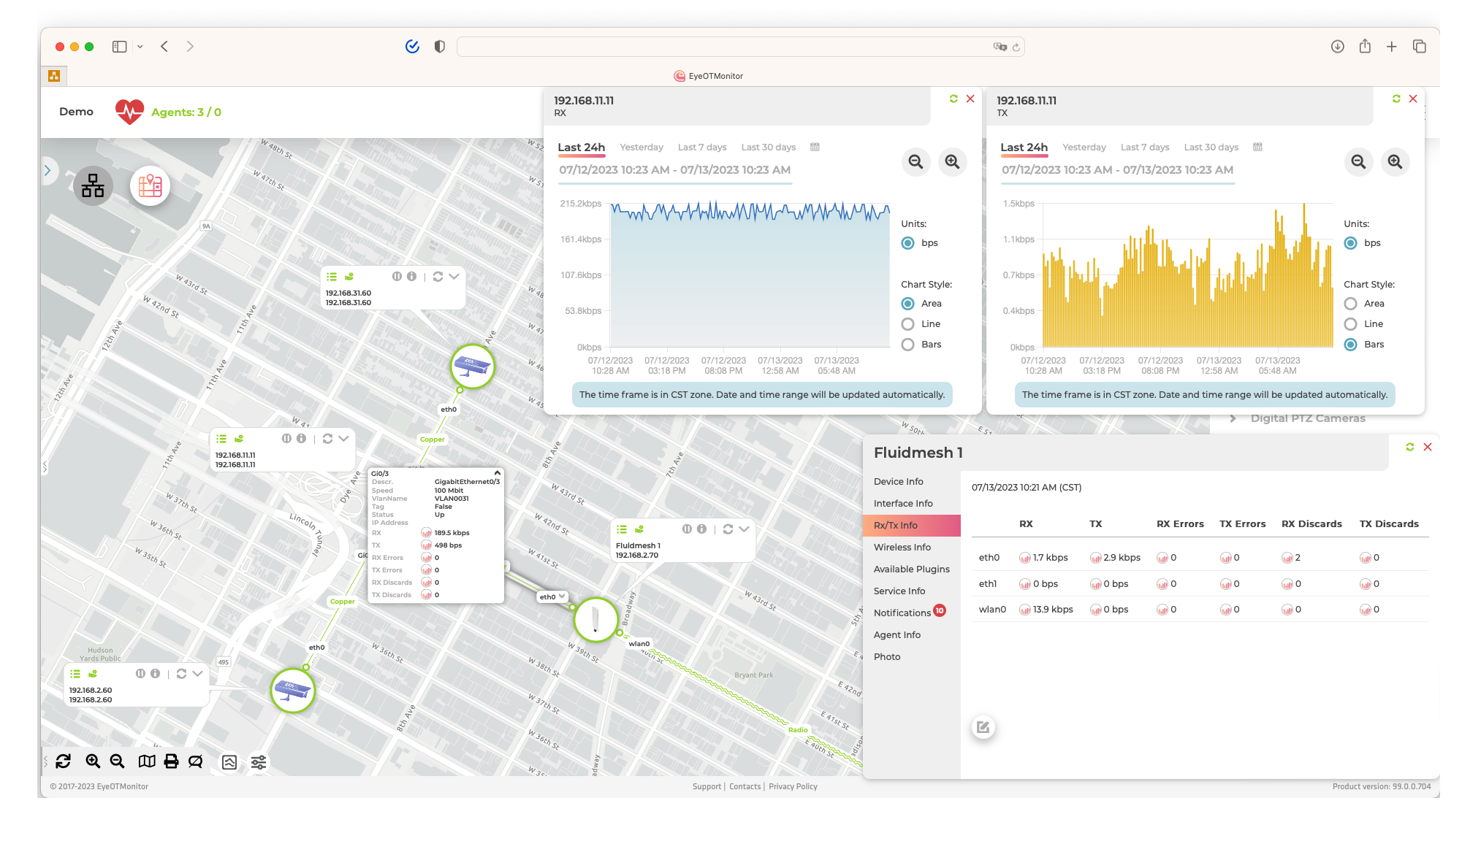
Task: Select Bars chart style for RX
Action: (908, 345)
